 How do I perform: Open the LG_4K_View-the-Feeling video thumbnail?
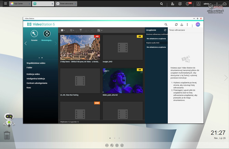tap(80, 81)
